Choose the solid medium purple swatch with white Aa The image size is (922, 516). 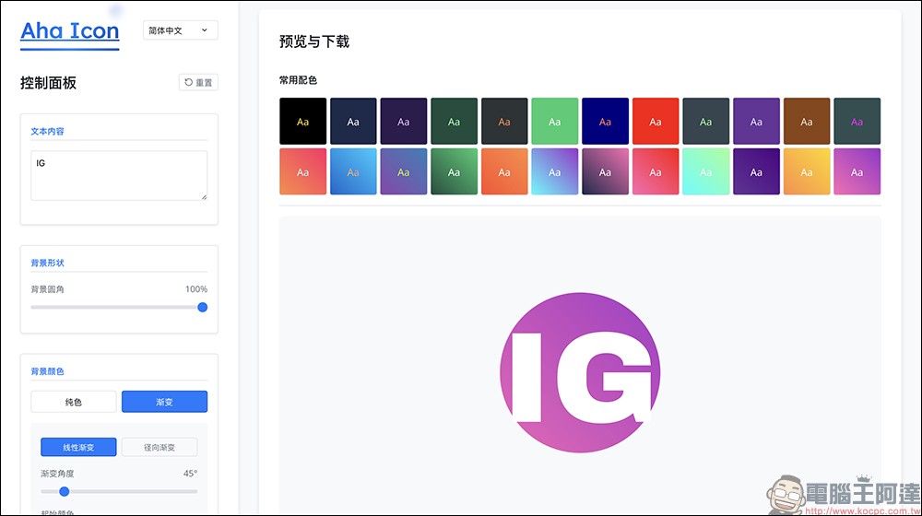(756, 121)
